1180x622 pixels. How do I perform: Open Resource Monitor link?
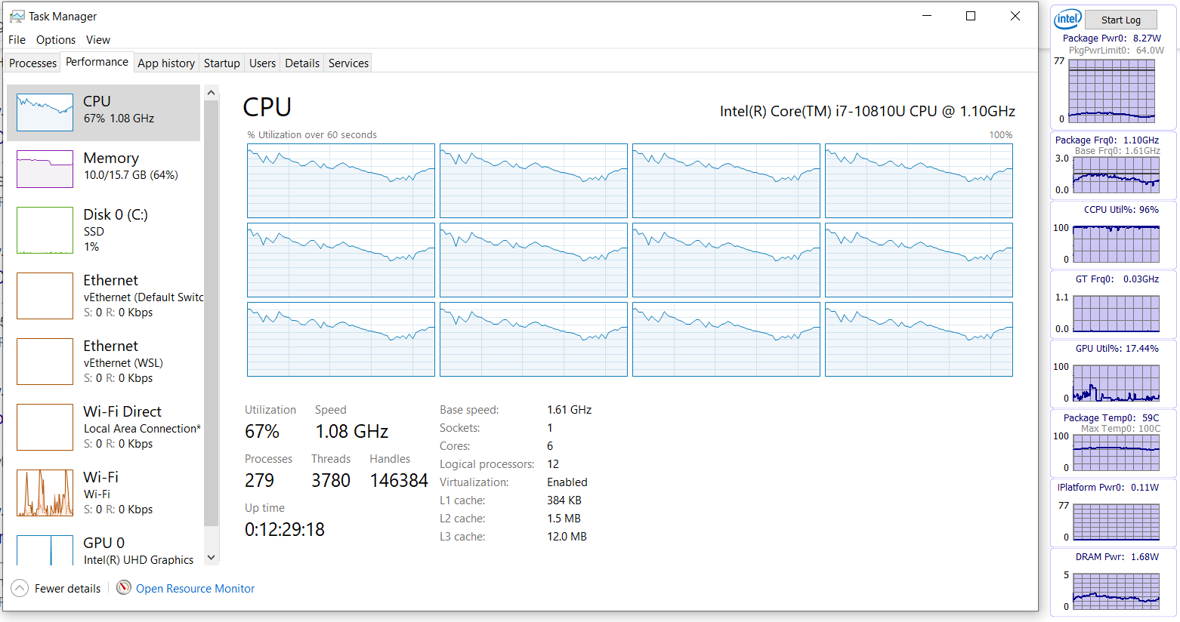(x=195, y=589)
